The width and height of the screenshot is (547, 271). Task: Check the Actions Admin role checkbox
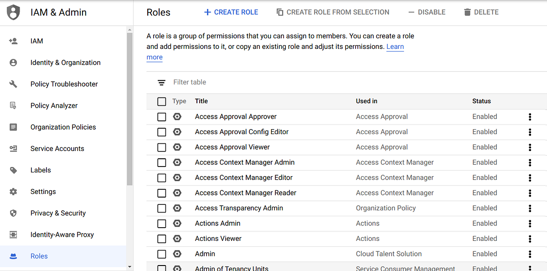pyautogui.click(x=161, y=223)
